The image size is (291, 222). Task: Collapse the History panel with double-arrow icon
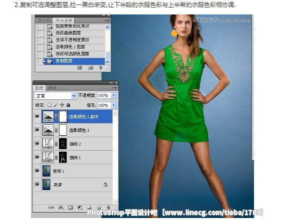click(x=103, y=15)
